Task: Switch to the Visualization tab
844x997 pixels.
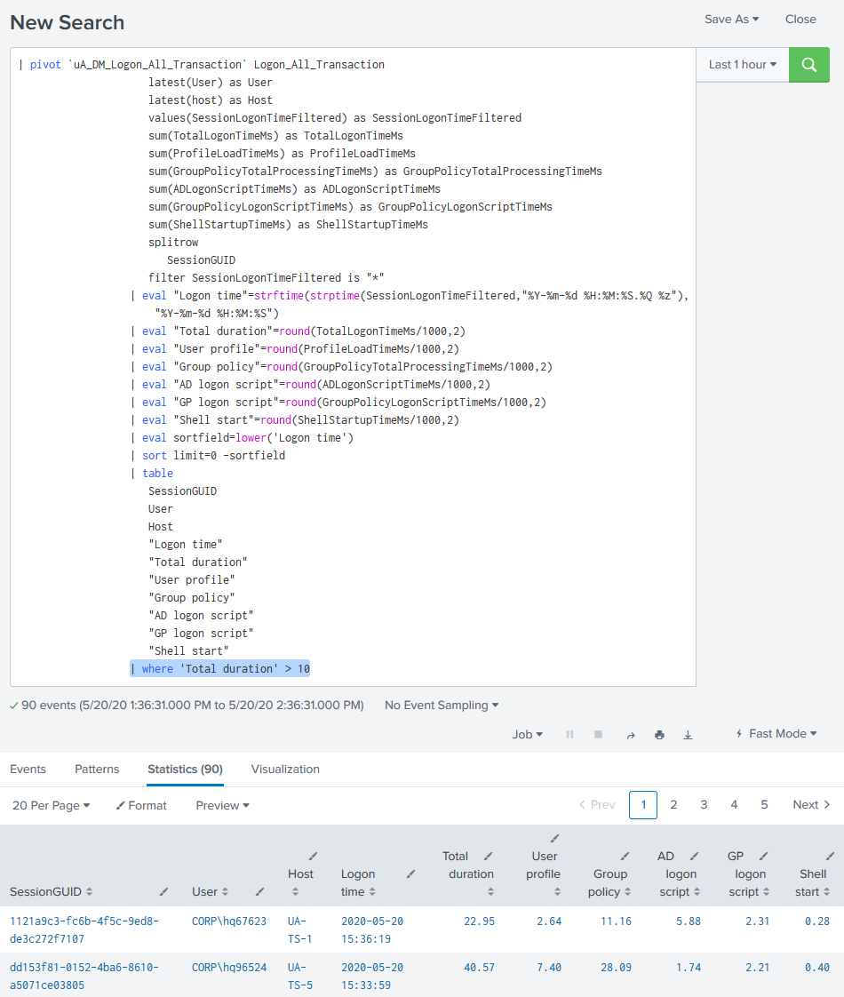Action: tap(285, 769)
